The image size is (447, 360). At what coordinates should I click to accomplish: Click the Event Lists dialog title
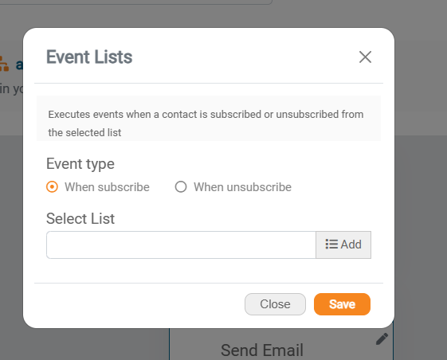(x=89, y=57)
